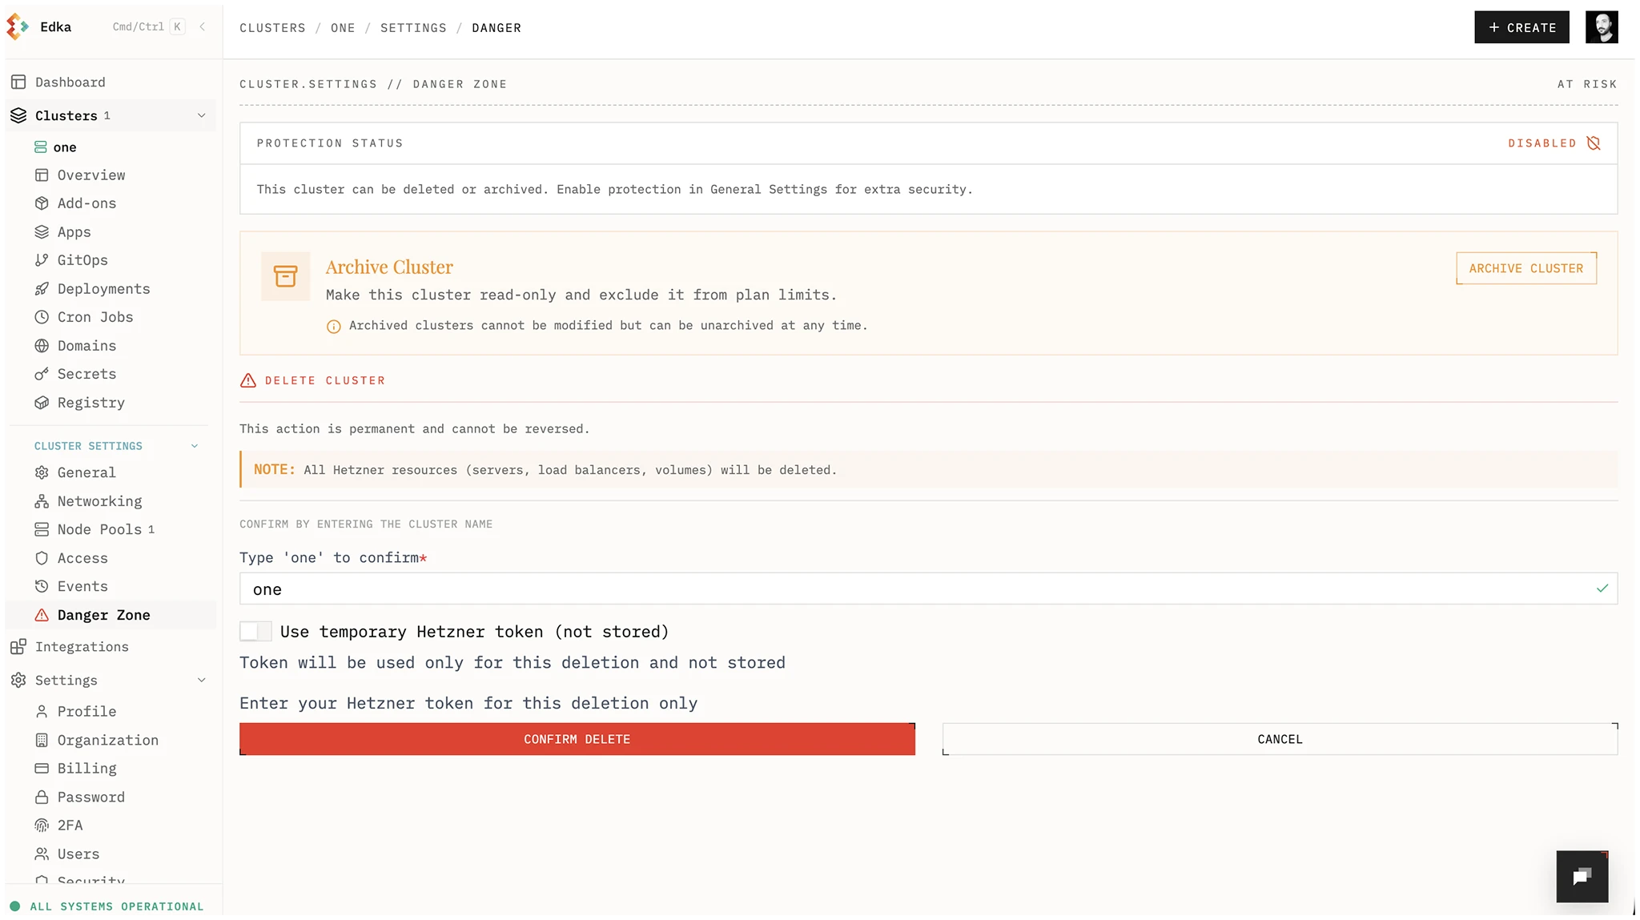Open Cron Jobs via the clock icon
The width and height of the screenshot is (1640, 920).
(x=42, y=317)
